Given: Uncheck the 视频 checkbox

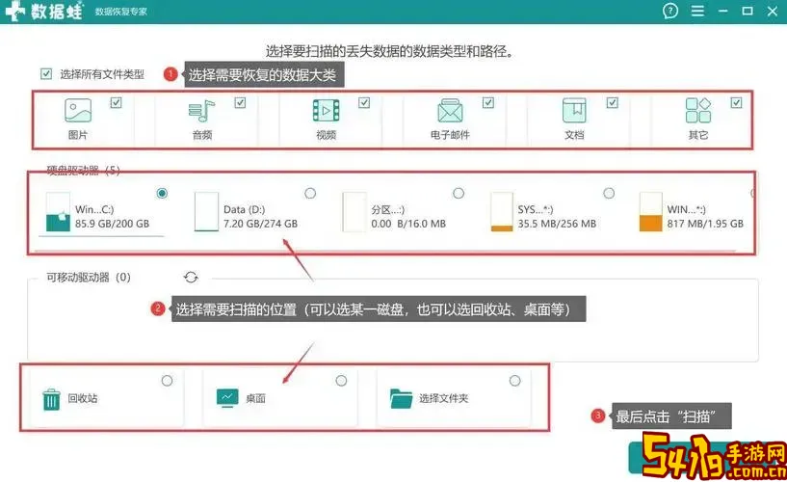Looking at the screenshot, I should click(364, 103).
